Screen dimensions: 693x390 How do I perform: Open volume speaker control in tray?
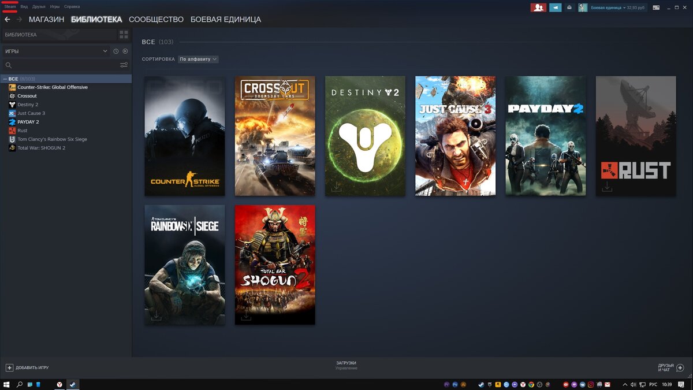(x=633, y=384)
